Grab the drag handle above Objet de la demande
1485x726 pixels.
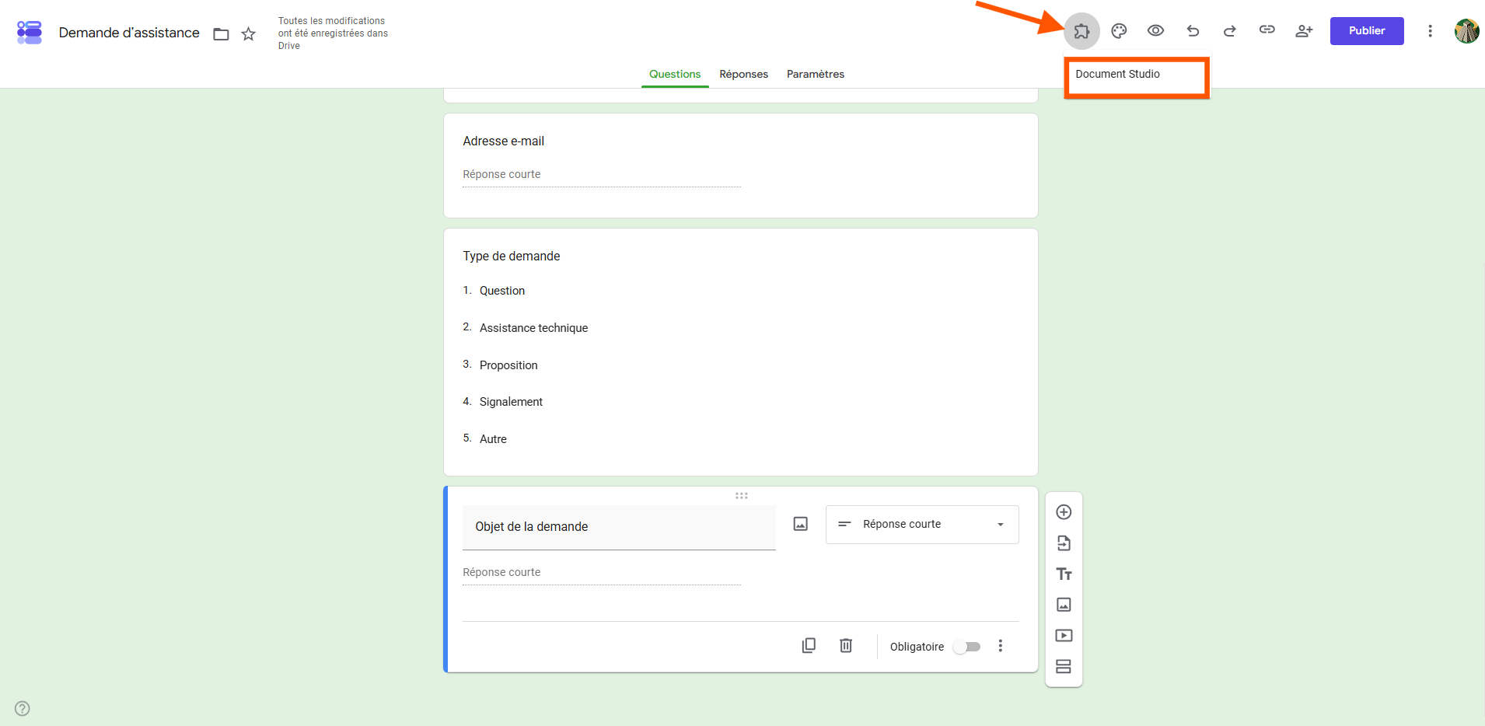[742, 495]
